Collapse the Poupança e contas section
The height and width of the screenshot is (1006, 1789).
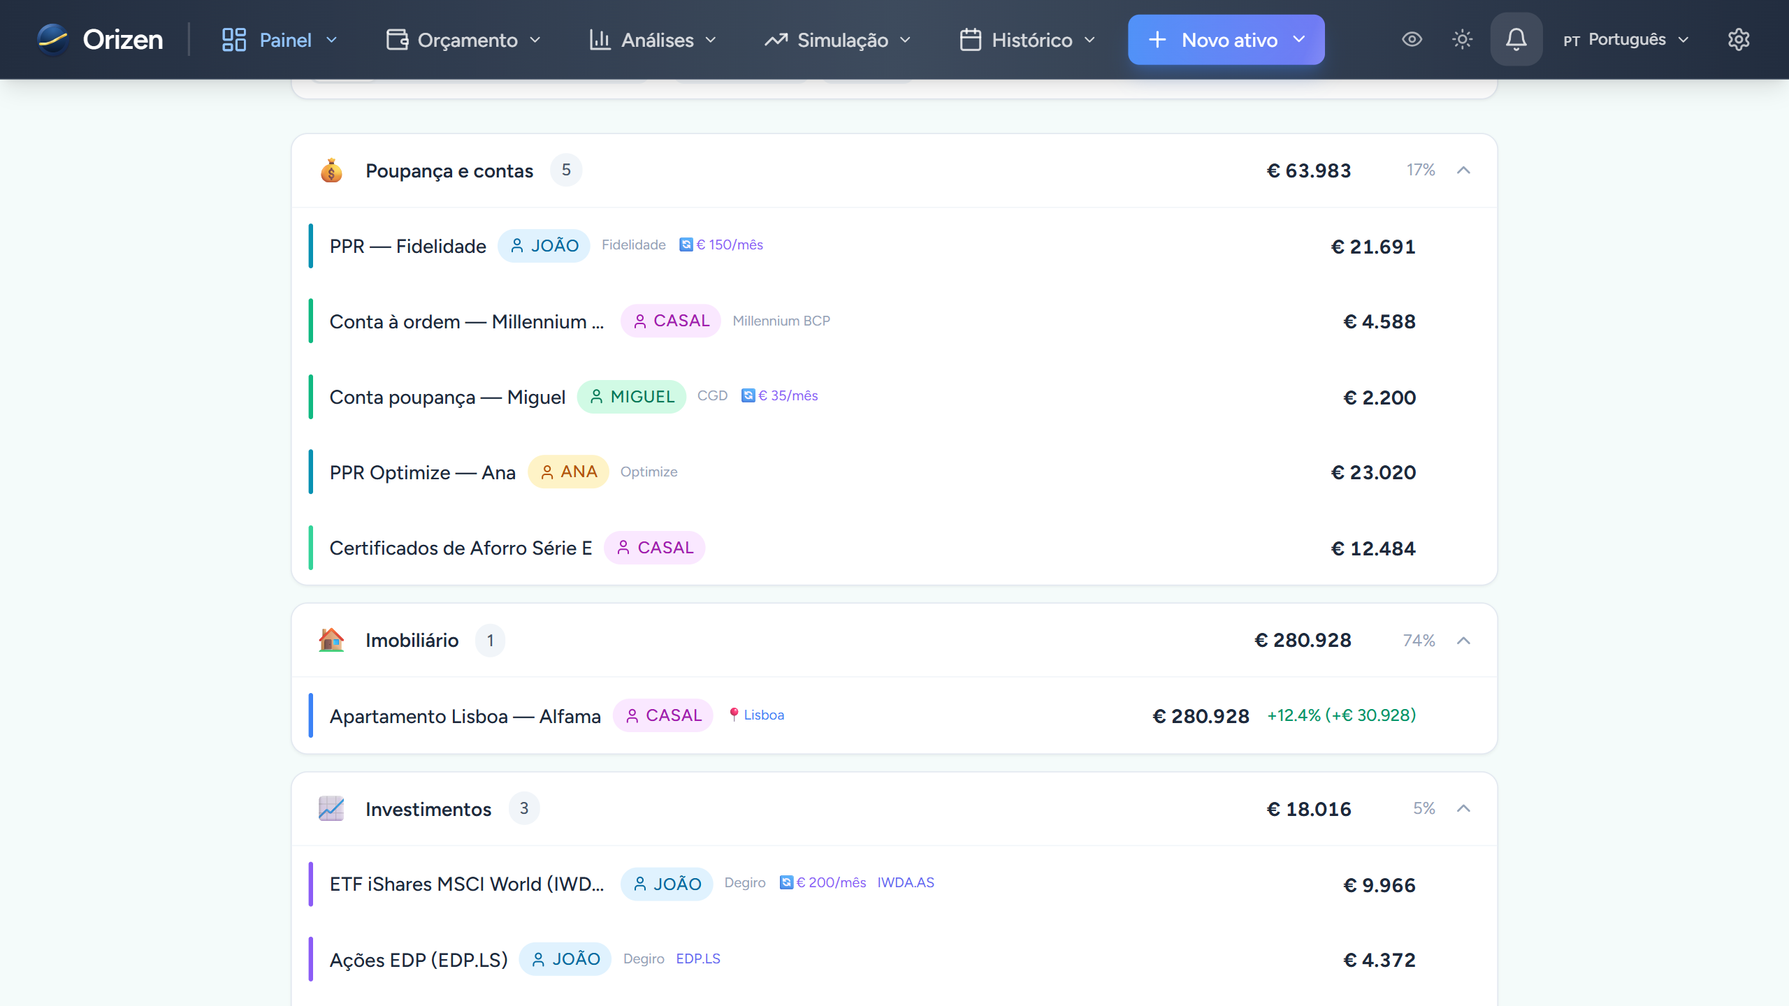tap(1463, 170)
